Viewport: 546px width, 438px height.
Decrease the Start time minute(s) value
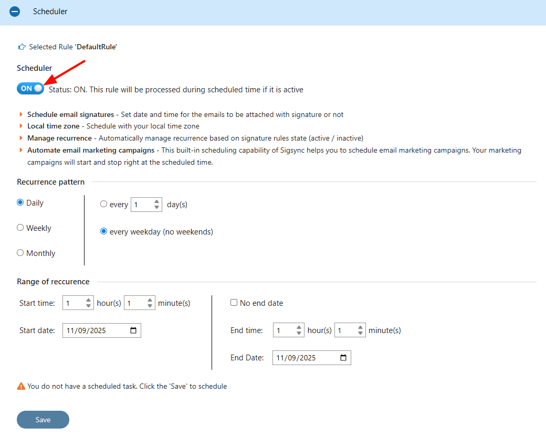150,306
